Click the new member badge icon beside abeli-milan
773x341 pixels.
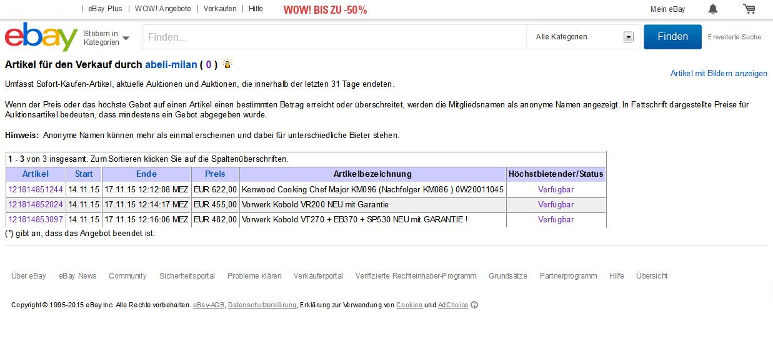pos(227,64)
